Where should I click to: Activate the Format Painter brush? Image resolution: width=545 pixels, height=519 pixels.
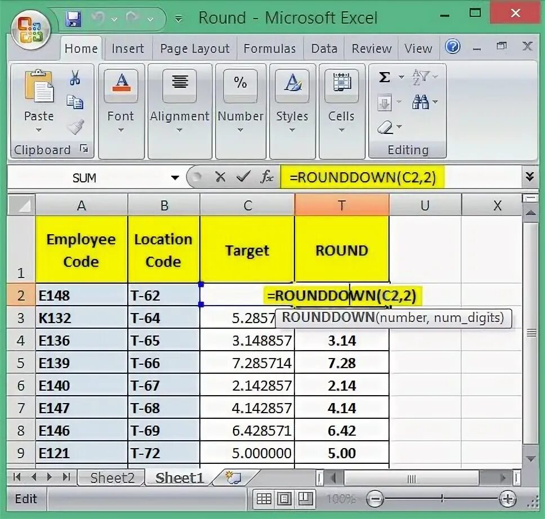[75, 127]
